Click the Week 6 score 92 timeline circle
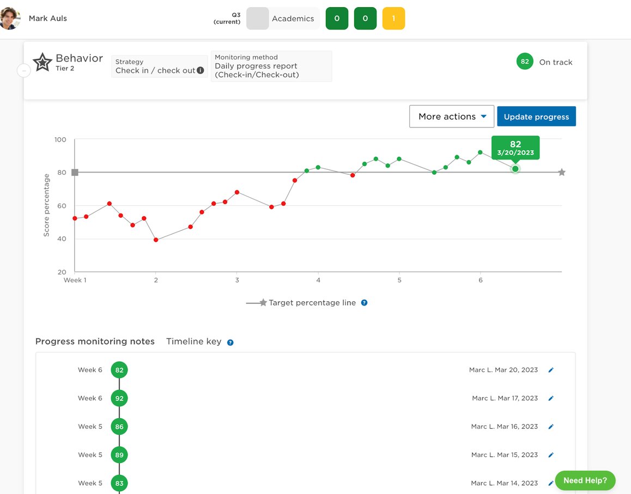This screenshot has height=494, width=631. coord(119,399)
